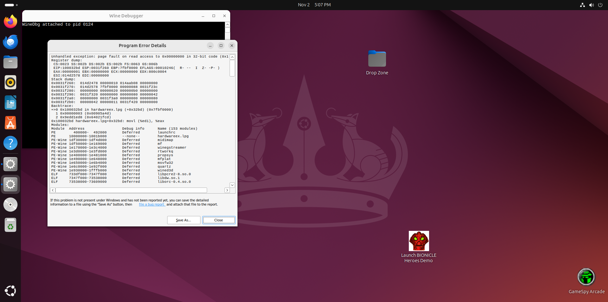Viewport: 608px width, 302px height.
Task: Open the clock showing Nov 2 5:07 PM
Action: pos(314,5)
